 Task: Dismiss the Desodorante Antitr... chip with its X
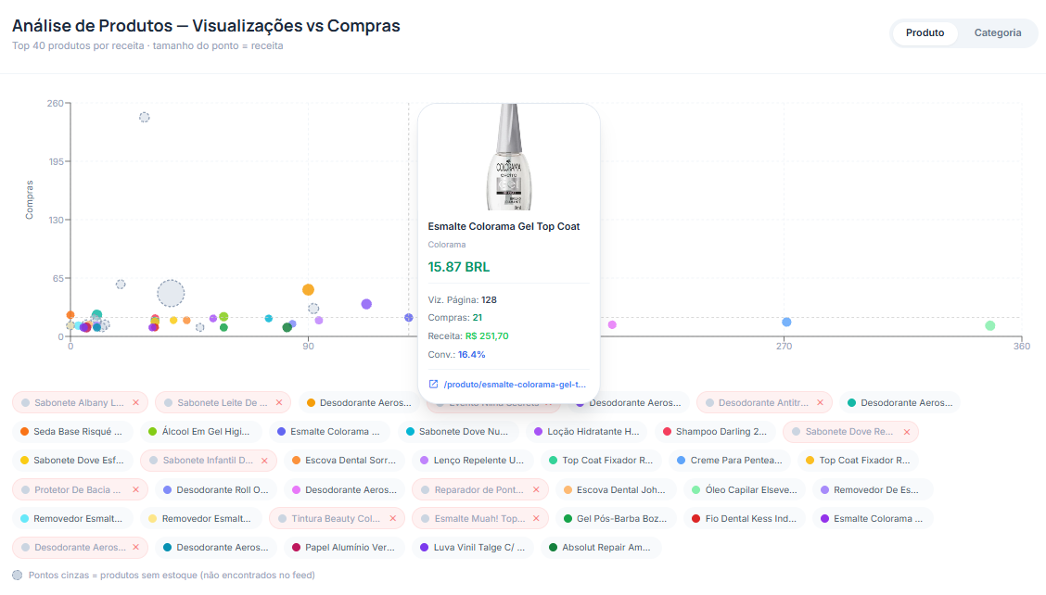pos(820,403)
